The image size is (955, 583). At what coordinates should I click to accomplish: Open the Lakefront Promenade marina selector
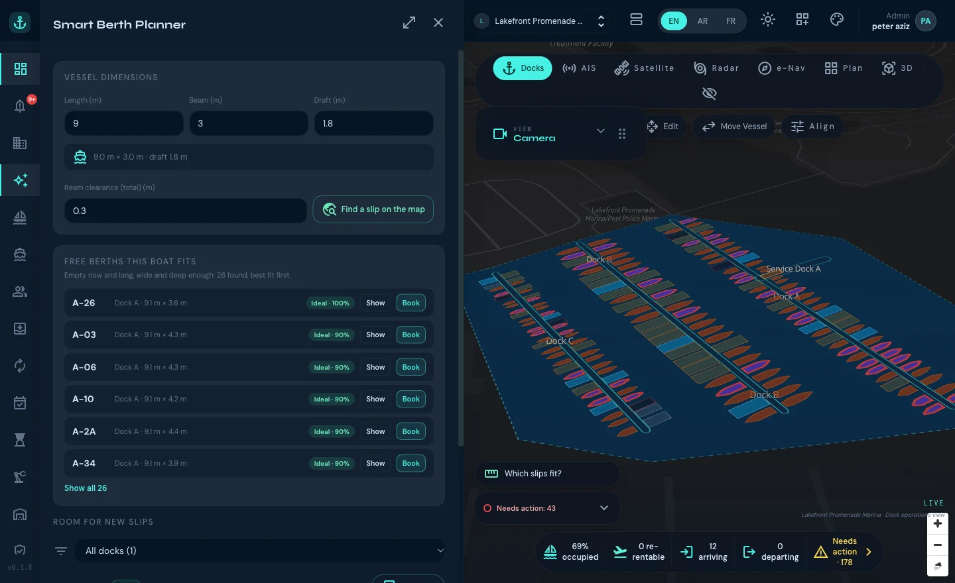coord(542,21)
